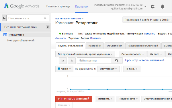Click the first chart data point

tap(71, 89)
